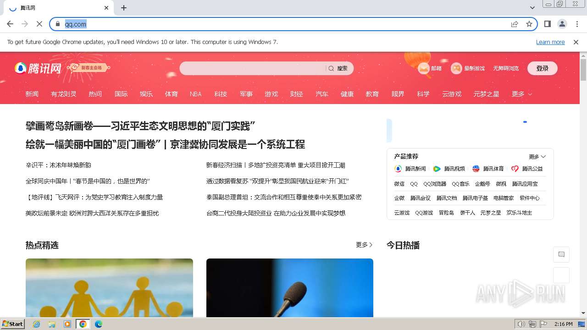This screenshot has width=587, height=330.
Task: Open 微信 product link
Action: [x=399, y=184]
